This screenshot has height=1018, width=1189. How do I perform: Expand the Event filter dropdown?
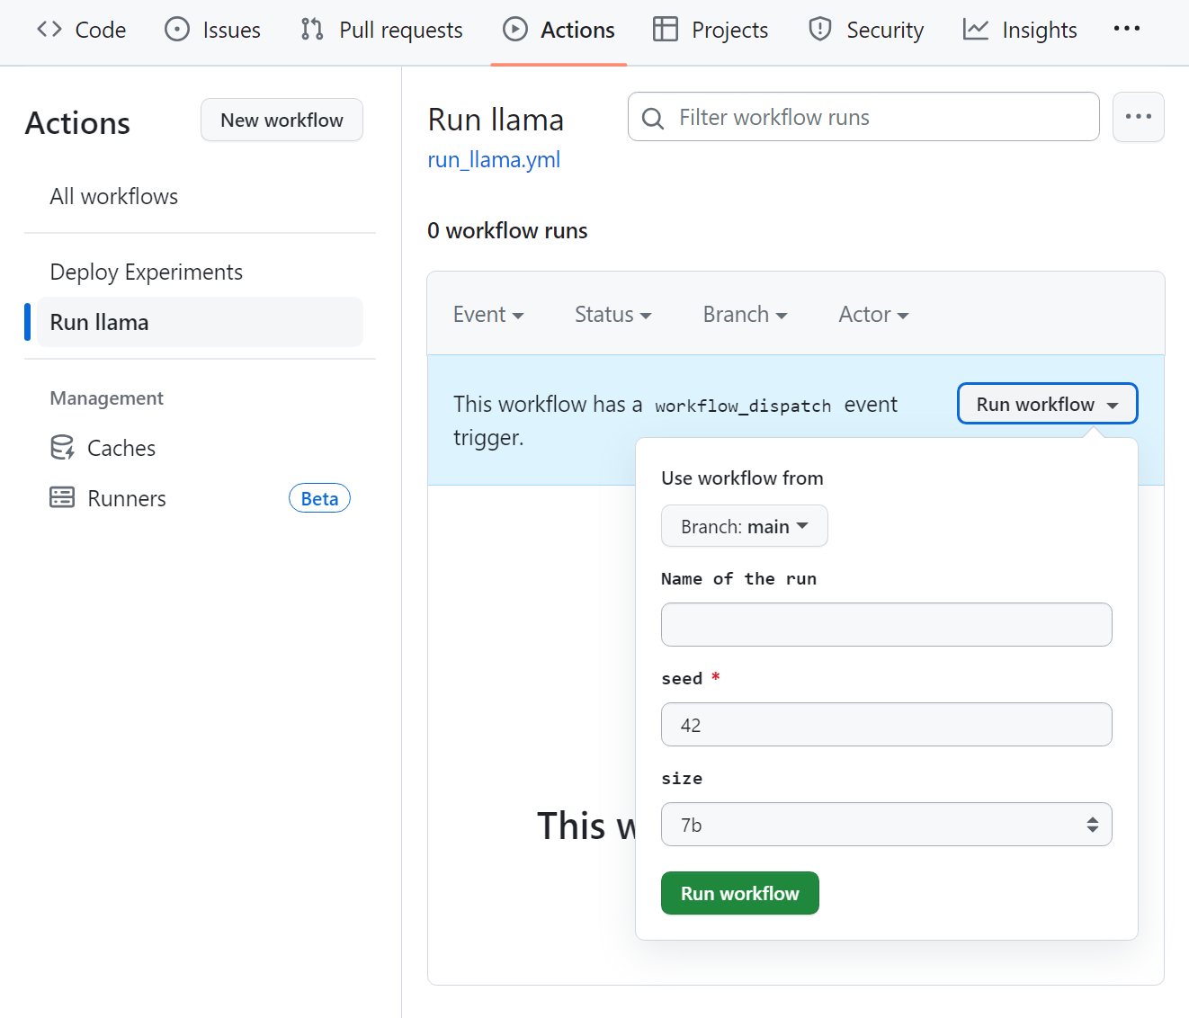(488, 314)
